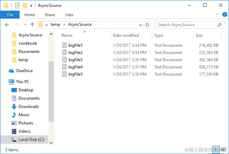Image resolution: width=229 pixels, height=154 pixels.
Task: Click the Videos film strip icon
Action: pyautogui.click(x=14, y=131)
